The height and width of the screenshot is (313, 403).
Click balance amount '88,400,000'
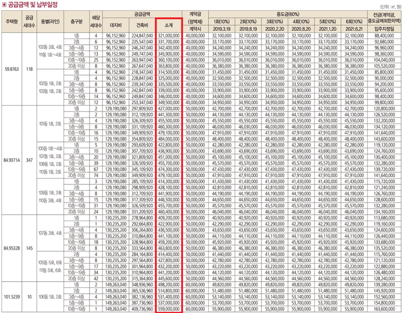pos(384,36)
